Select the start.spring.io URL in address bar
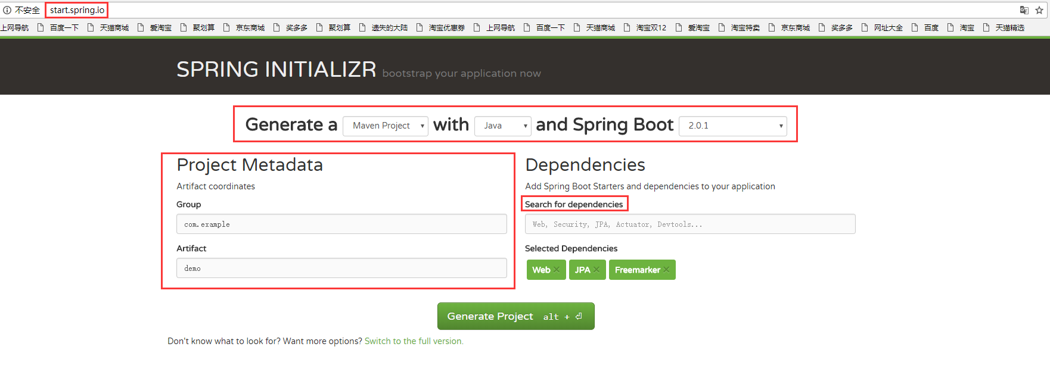Screen dimensions: 1050x387 (x=77, y=10)
